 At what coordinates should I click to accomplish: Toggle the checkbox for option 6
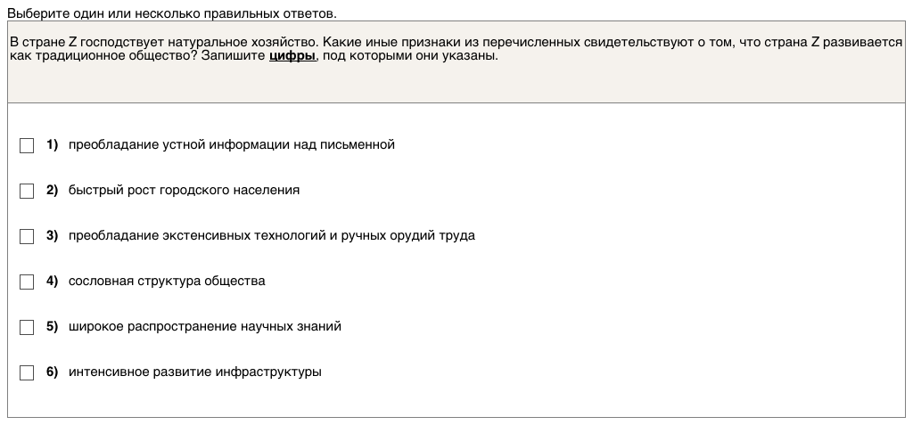[x=27, y=372]
